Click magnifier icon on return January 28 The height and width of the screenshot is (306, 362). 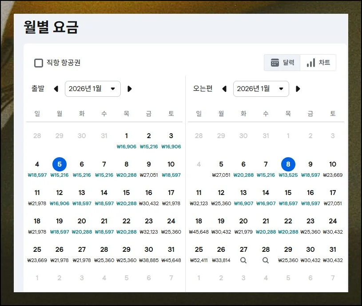click(x=266, y=260)
